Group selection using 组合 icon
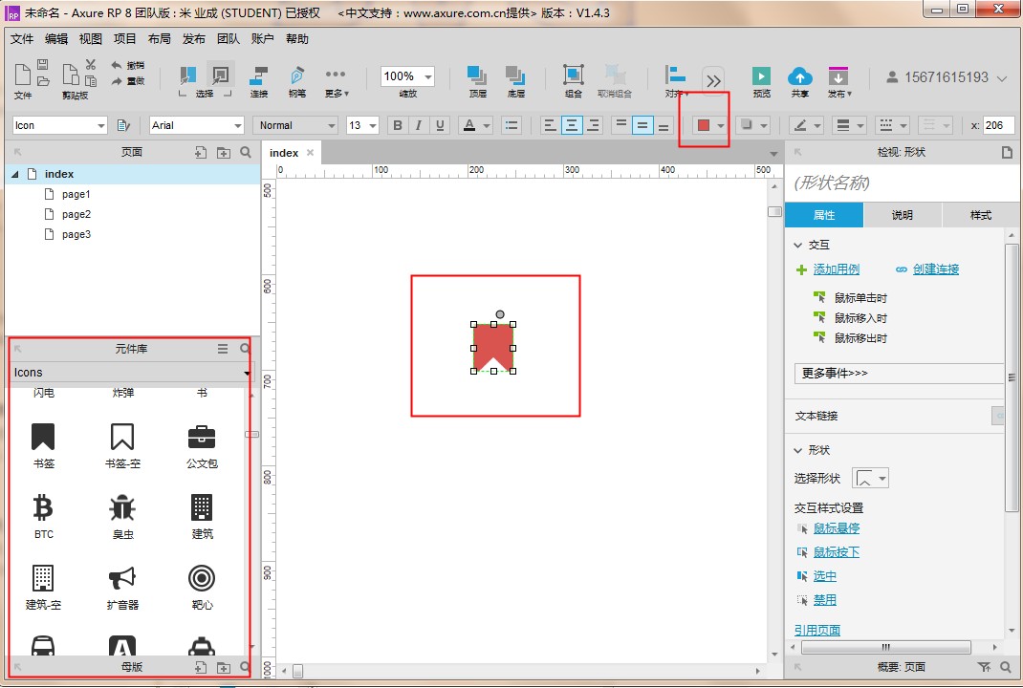The width and height of the screenshot is (1023, 688). pos(573,80)
